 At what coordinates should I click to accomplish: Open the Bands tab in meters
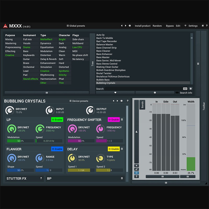click(x=142, y=105)
